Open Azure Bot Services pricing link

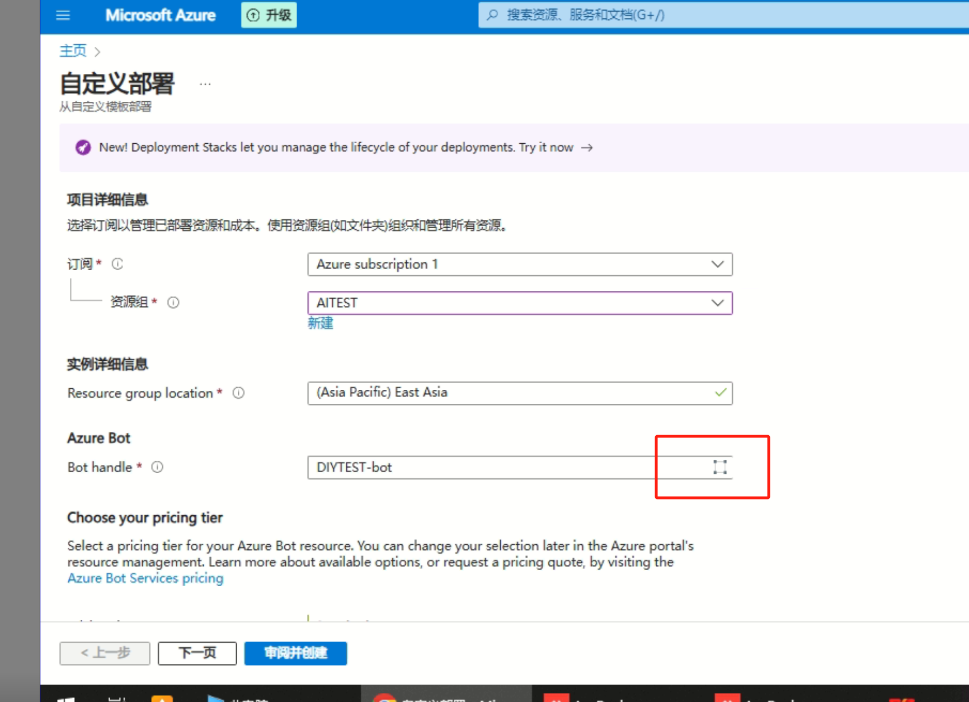(145, 578)
